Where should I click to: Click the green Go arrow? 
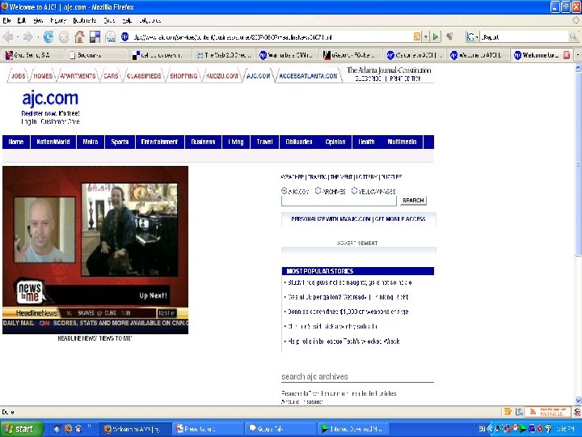pyautogui.click(x=436, y=36)
